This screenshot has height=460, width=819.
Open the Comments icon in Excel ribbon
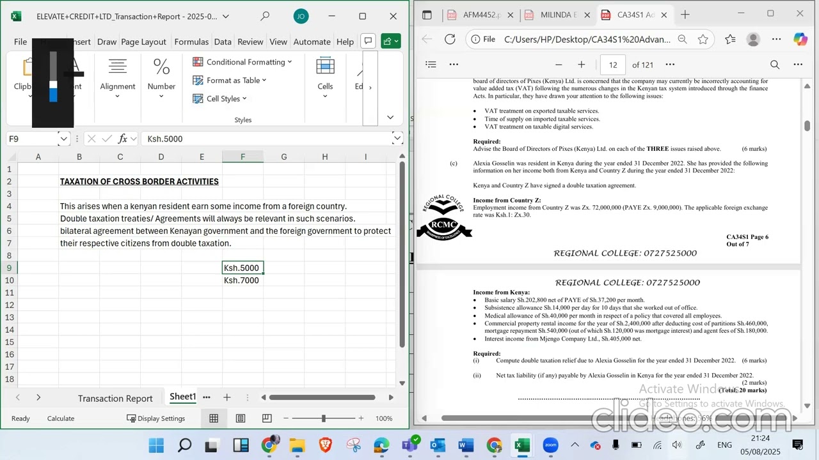point(368,42)
